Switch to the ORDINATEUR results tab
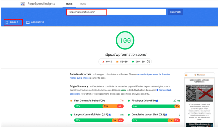Screen dimensions: 218x127 click(x=37, y=22)
